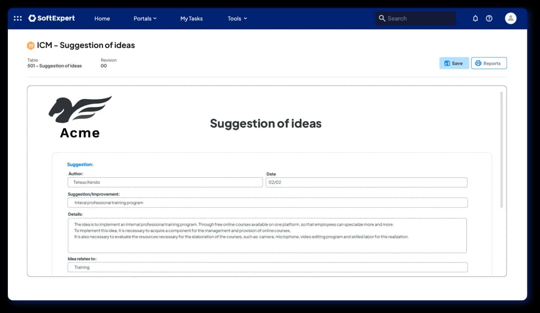540x313 pixels.
Task: Open the help question mark icon
Action: tap(489, 18)
